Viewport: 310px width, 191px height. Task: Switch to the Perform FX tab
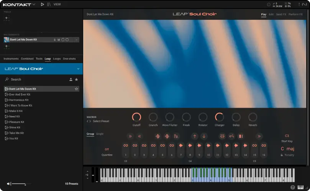295,15
